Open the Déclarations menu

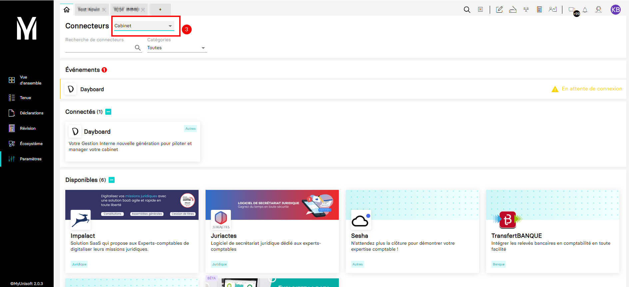coord(27,113)
